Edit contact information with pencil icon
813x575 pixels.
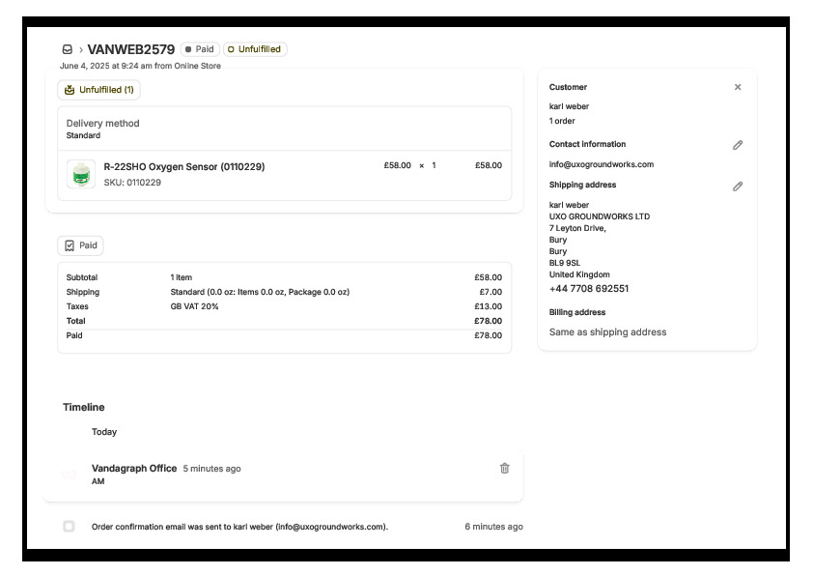tap(738, 145)
